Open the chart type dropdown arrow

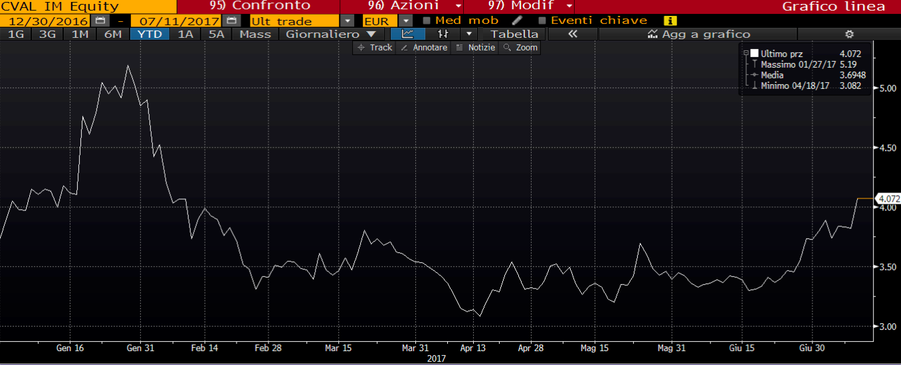[x=469, y=34]
